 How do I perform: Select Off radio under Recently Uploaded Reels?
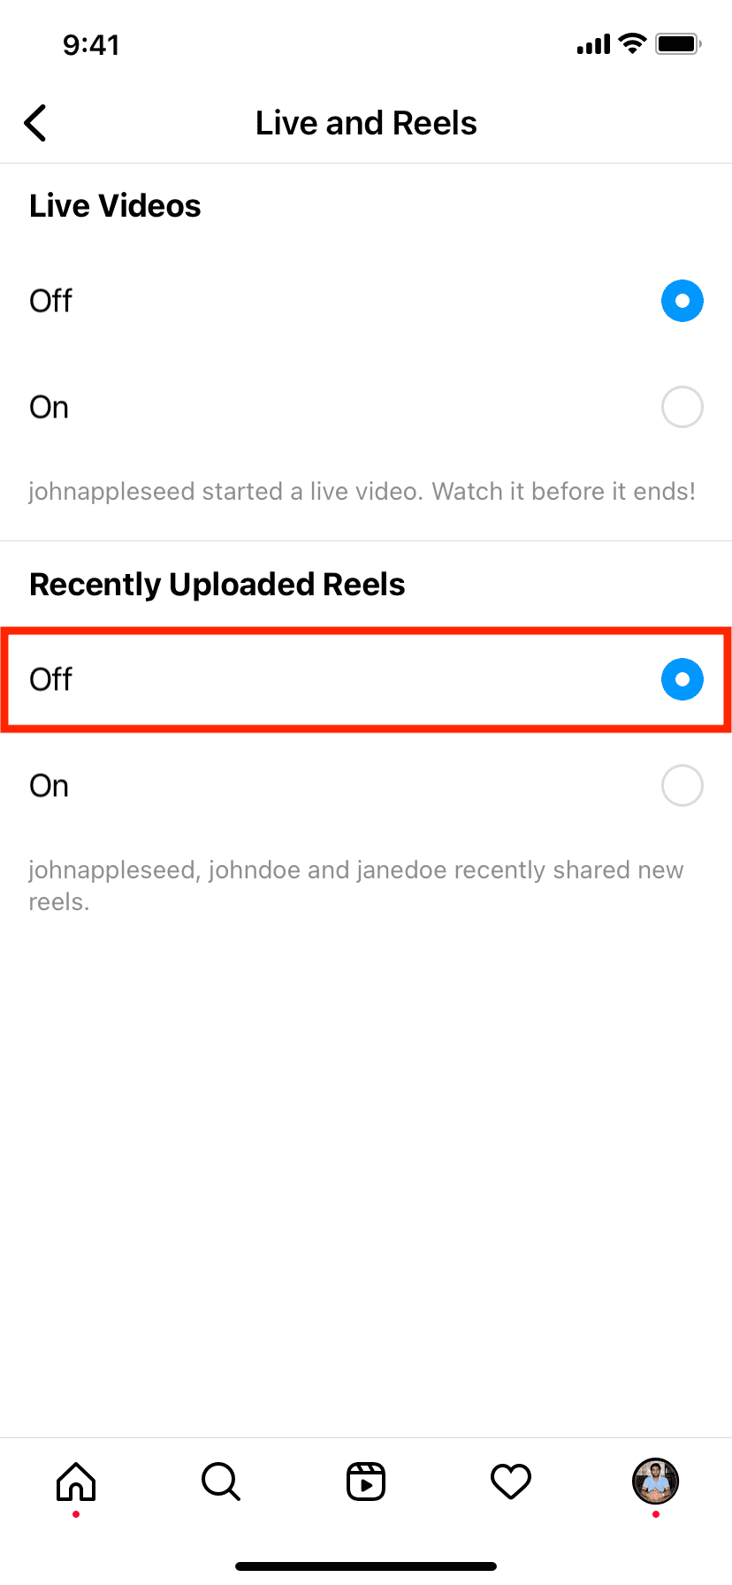point(682,679)
